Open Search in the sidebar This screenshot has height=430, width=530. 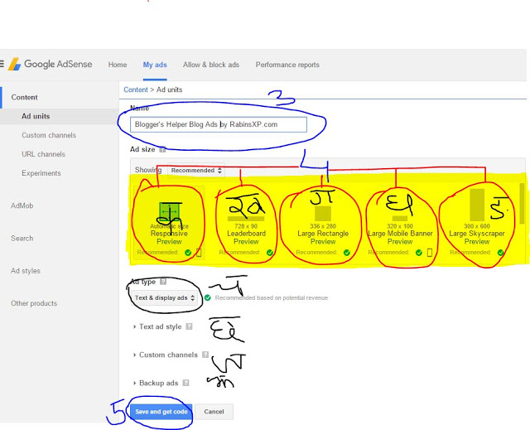click(22, 239)
